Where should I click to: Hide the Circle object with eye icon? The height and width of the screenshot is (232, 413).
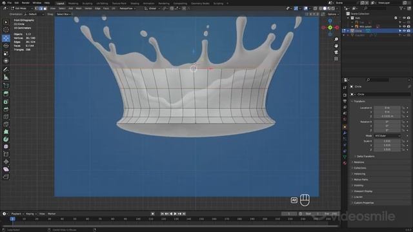(405, 31)
